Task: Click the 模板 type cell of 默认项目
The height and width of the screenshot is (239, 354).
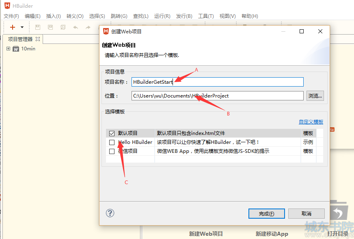Action: click(x=308, y=133)
